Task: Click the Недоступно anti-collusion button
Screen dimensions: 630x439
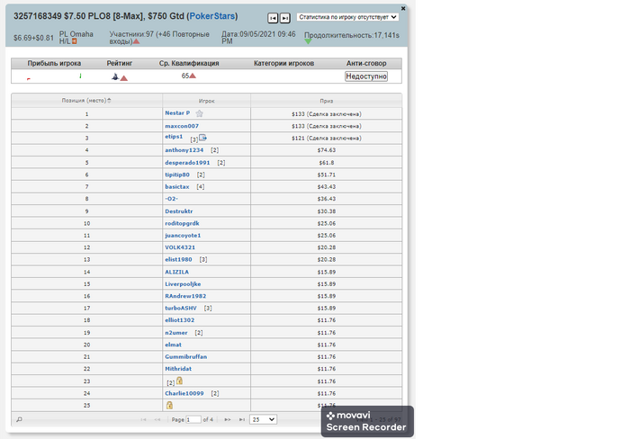Action: [366, 76]
